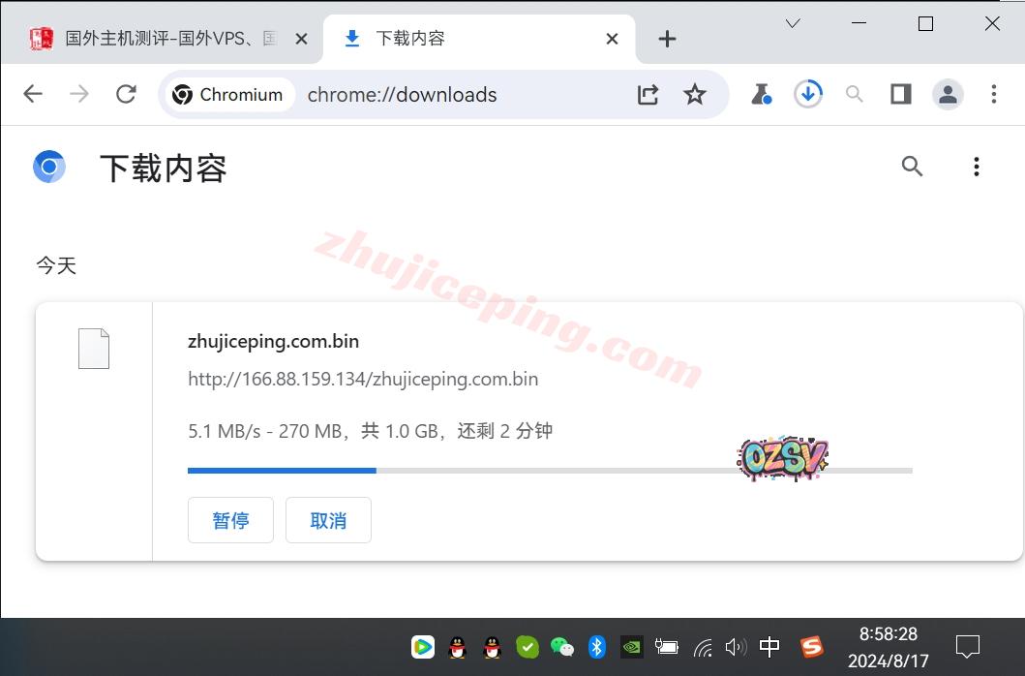1025x676 pixels.
Task: Cancel the download with 取消 button
Action: coord(328,520)
